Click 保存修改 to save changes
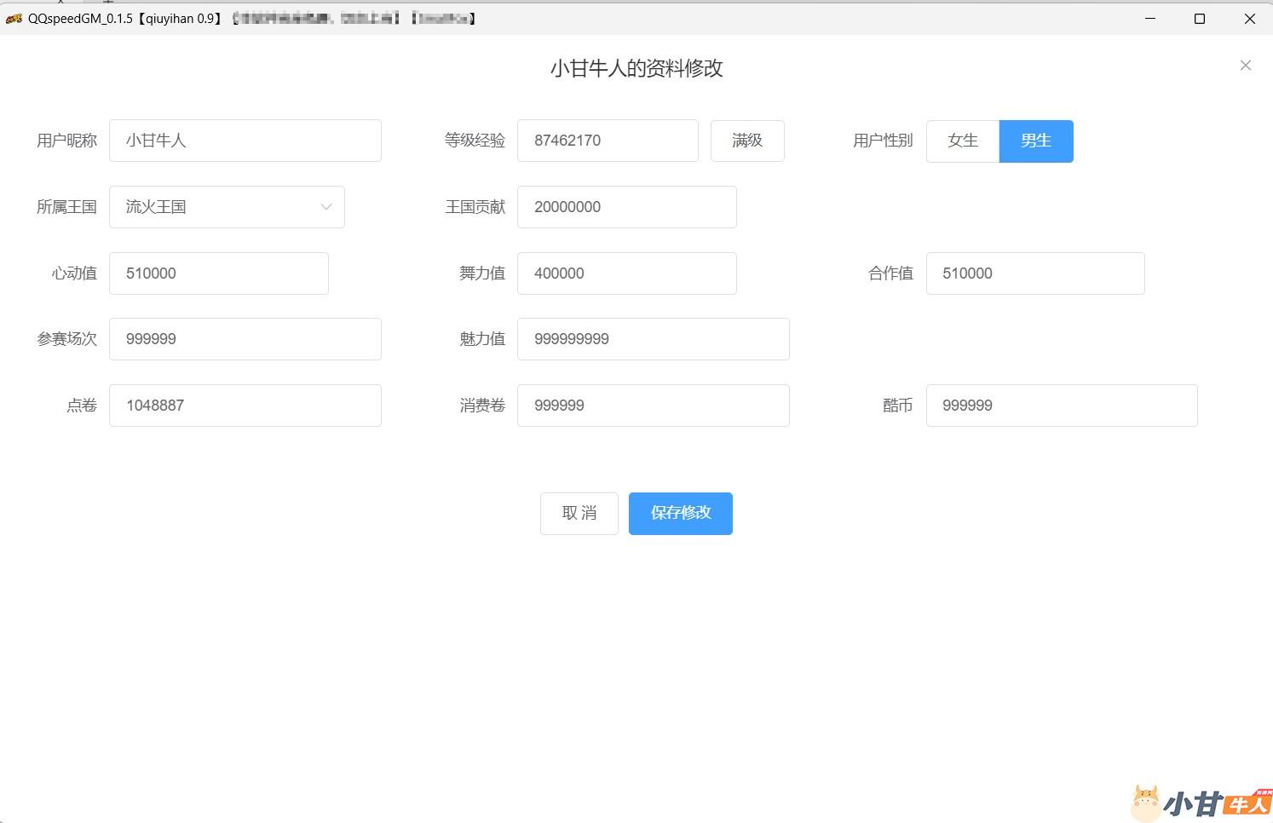Image resolution: width=1273 pixels, height=823 pixels. pyautogui.click(x=680, y=513)
